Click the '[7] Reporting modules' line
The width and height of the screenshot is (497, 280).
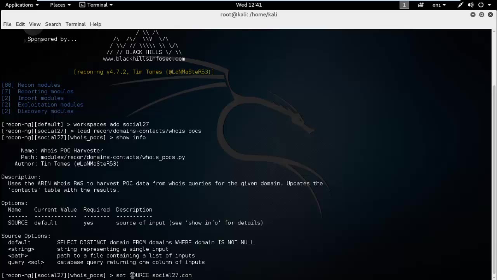tap(38, 91)
